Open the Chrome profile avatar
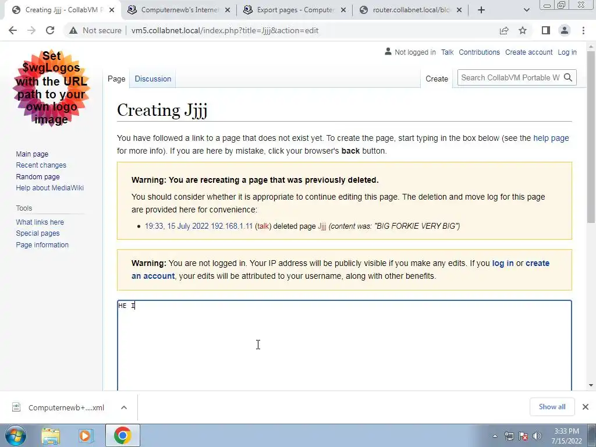 565,30
